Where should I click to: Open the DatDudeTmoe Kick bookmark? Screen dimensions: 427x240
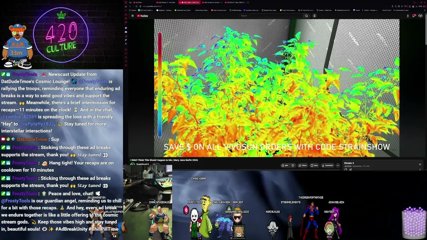[182, 10]
